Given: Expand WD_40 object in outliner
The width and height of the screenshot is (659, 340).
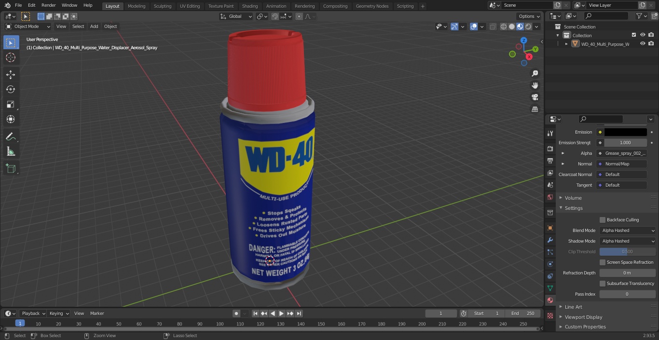Looking at the screenshot, I should [566, 44].
